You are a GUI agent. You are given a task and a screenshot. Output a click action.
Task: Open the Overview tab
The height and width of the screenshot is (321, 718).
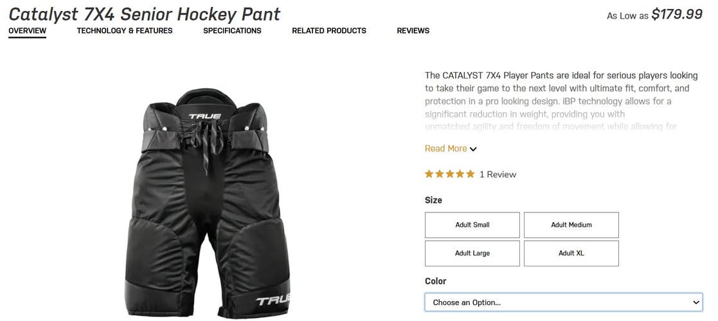[x=27, y=31]
